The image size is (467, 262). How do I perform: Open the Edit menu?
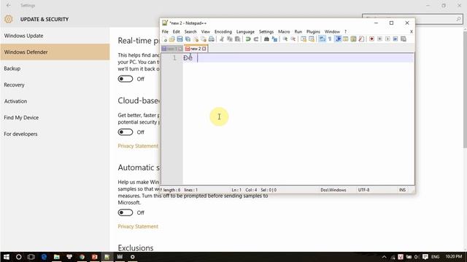(x=177, y=31)
